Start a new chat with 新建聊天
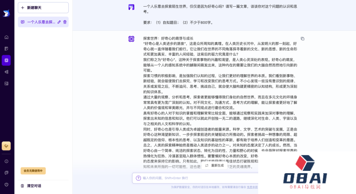Screen dimensions: 356x194 point(43,8)
